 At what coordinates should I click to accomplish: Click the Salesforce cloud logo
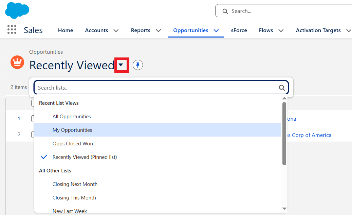[x=17, y=10]
